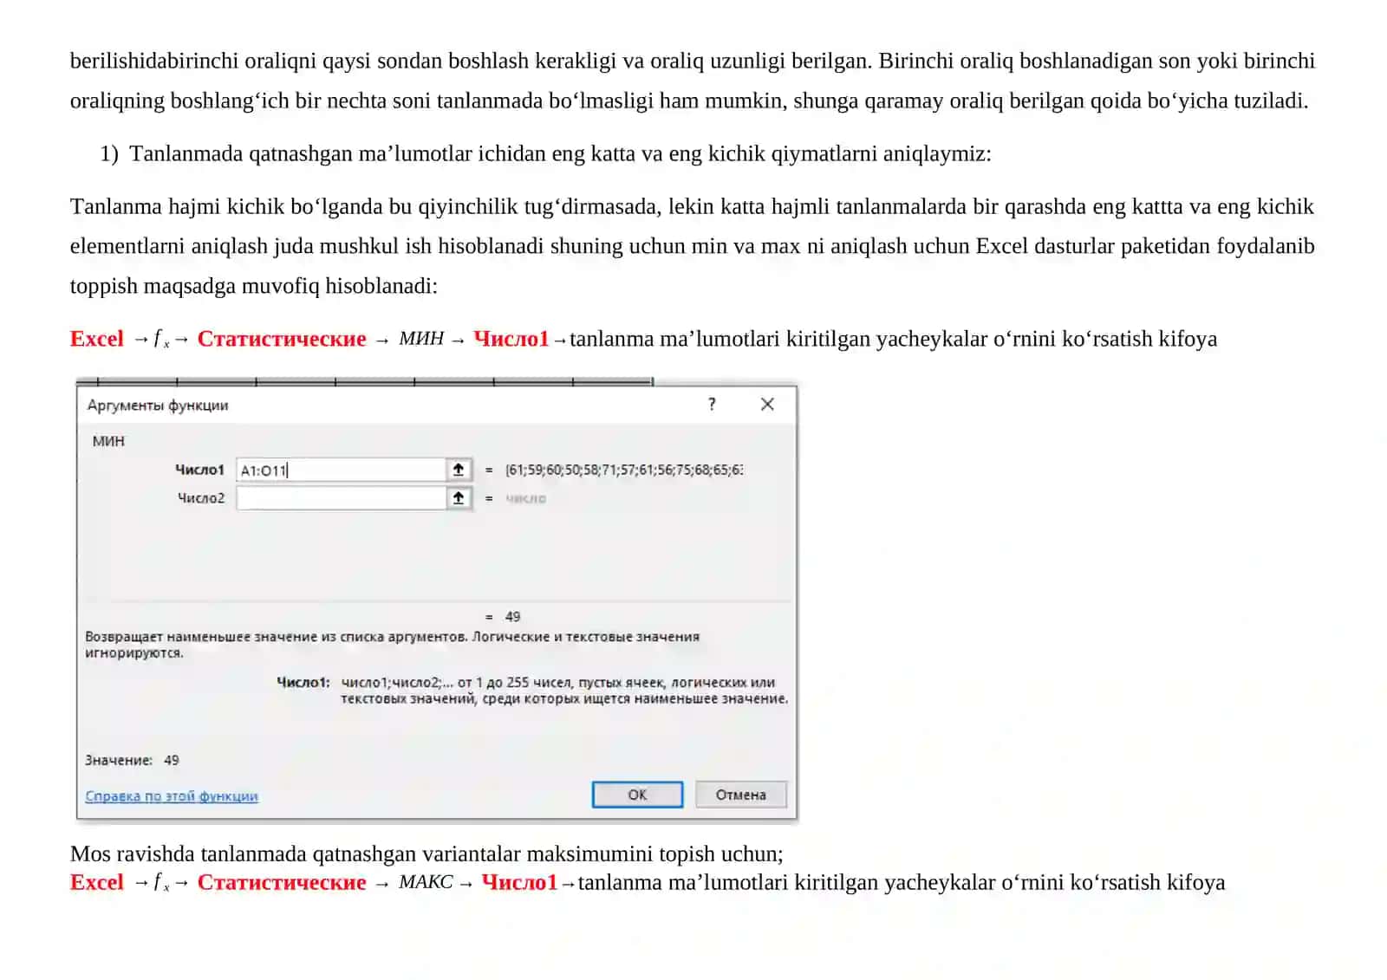Viewport: 1387px width, 980px height.
Task: Select the МИН function name label
Action: 108,441
